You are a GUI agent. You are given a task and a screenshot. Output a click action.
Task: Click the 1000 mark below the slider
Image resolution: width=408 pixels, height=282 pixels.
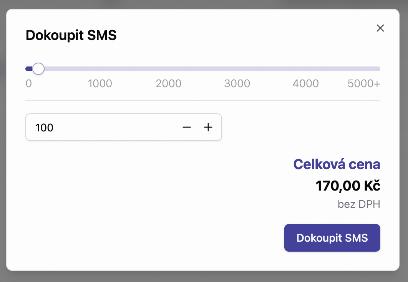point(100,83)
